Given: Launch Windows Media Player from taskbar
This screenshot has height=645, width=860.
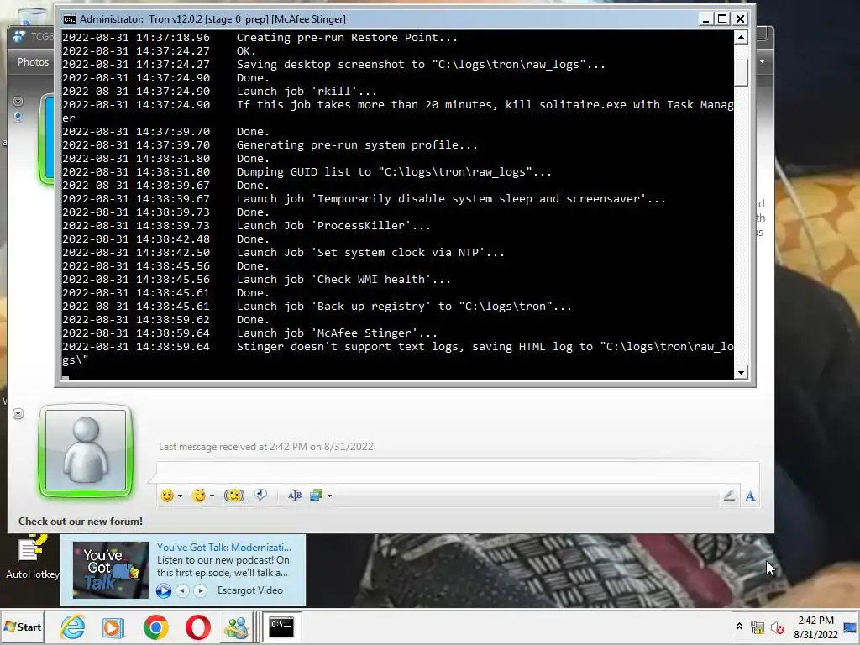Looking at the screenshot, I should point(114,627).
